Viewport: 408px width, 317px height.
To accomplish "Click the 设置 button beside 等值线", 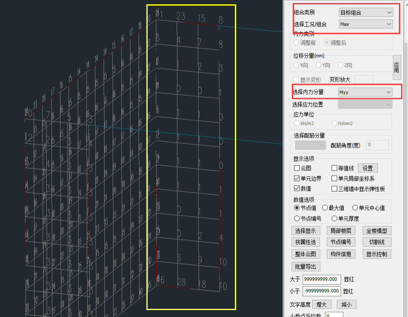I will 368,168.
